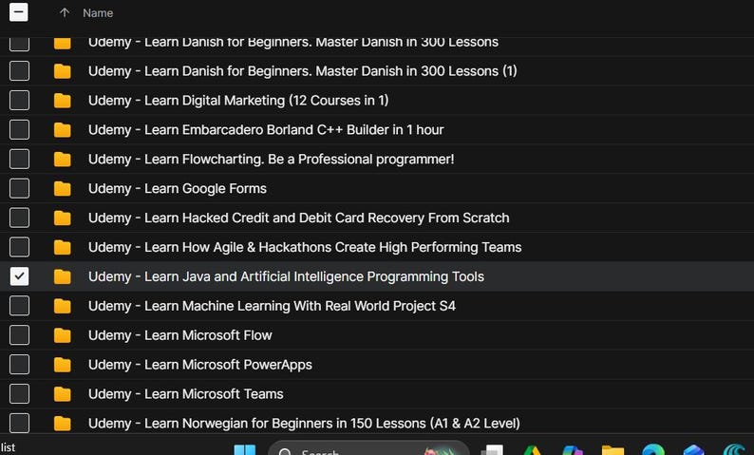Tick the Machine Learning Real World Project checkbox
Screen dimensions: 754x455
pos(19,306)
